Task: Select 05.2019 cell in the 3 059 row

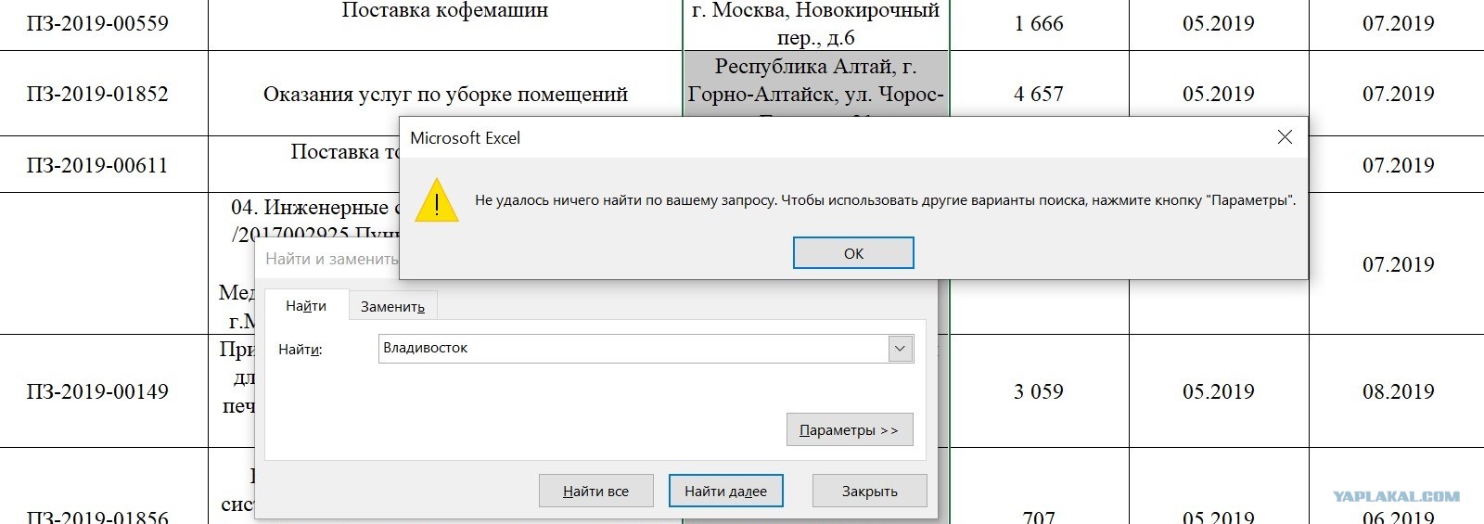Action: [1219, 391]
